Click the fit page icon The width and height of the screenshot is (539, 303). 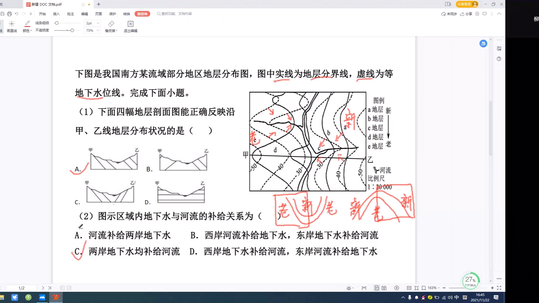point(416,288)
